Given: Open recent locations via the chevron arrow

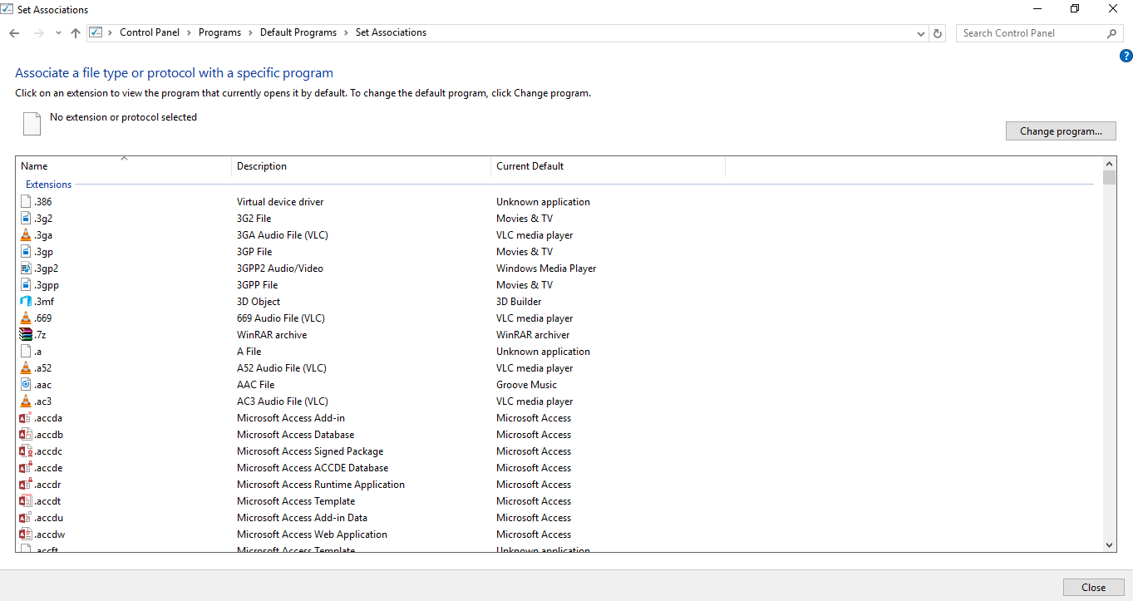Looking at the screenshot, I should pyautogui.click(x=57, y=32).
